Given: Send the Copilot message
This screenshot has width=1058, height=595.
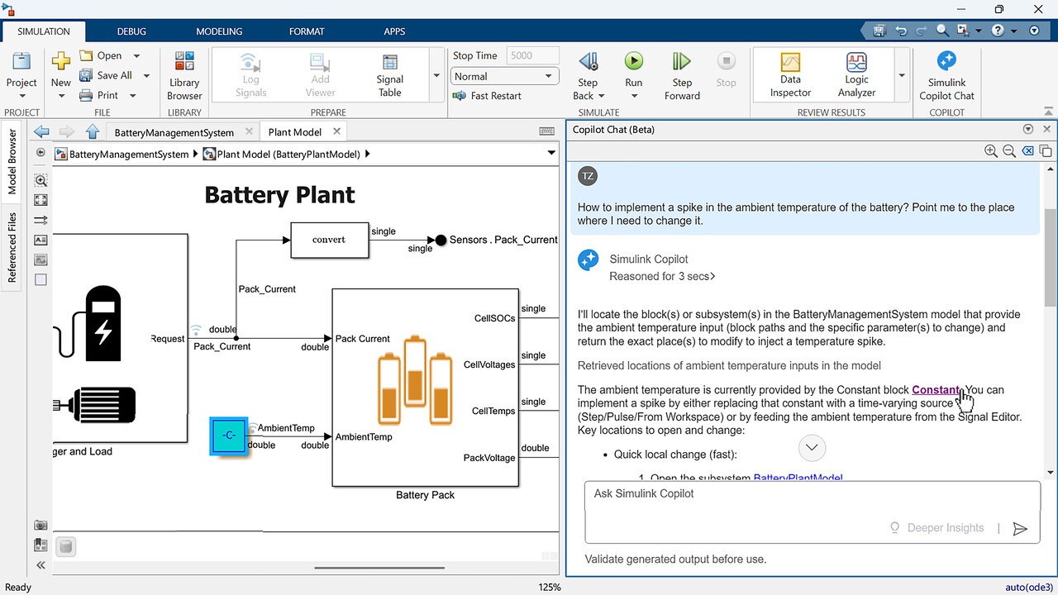Looking at the screenshot, I should [1021, 529].
